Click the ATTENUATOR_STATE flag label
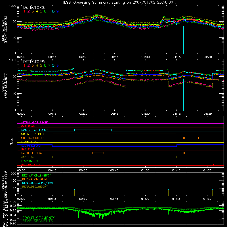Image resolution: width=227 pixels, height=227 pixels. [x=34, y=123]
